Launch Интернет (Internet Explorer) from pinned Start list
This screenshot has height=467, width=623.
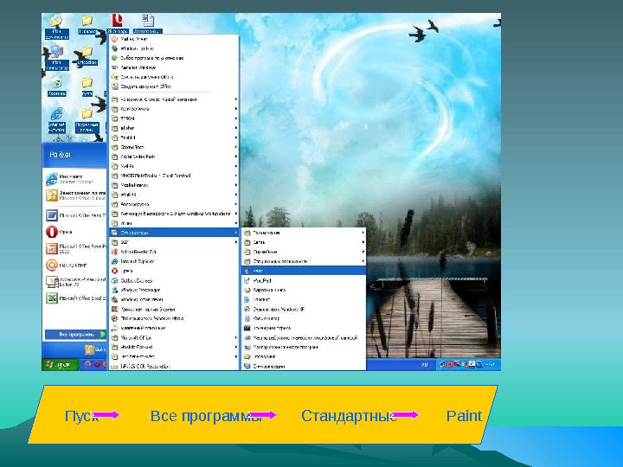(75, 179)
